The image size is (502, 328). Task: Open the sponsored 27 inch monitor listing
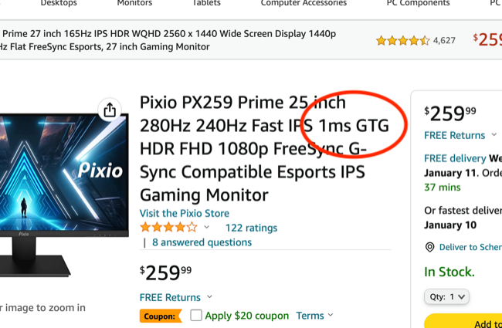click(170, 40)
